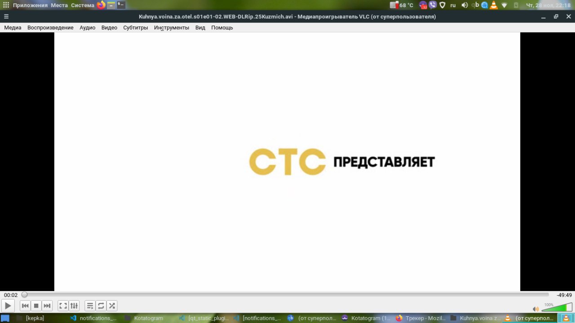Open the Видео menu

click(109, 27)
